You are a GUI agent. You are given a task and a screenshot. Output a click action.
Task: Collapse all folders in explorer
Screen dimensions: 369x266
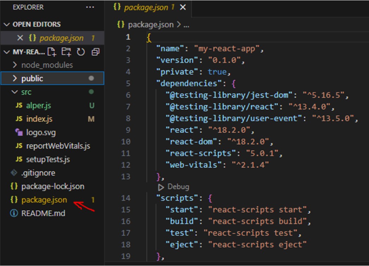(95, 52)
